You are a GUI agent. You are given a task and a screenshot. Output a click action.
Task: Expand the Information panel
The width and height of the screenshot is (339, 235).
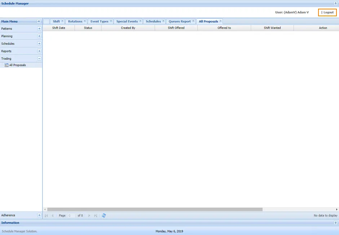click(x=335, y=223)
